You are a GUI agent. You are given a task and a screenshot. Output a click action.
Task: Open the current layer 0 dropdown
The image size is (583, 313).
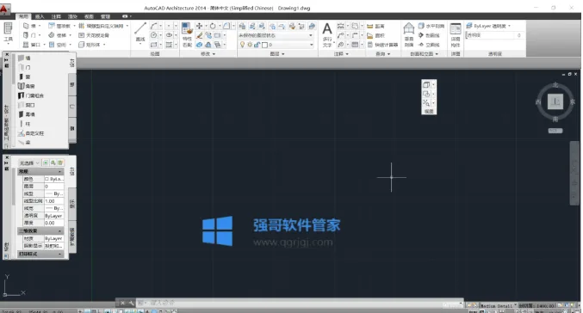[311, 45]
